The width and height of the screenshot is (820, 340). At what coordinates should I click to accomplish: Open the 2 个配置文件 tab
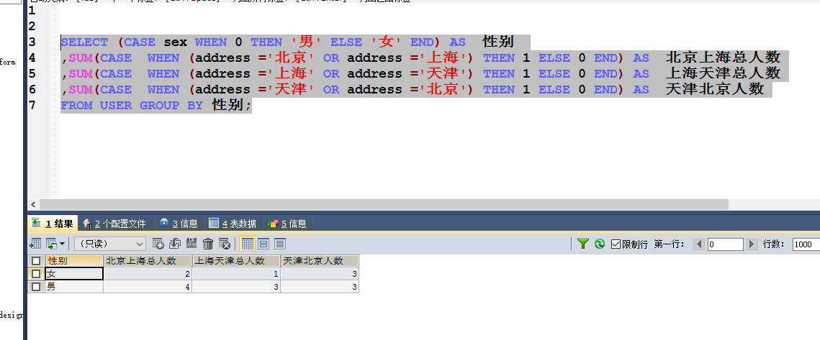[114, 224]
